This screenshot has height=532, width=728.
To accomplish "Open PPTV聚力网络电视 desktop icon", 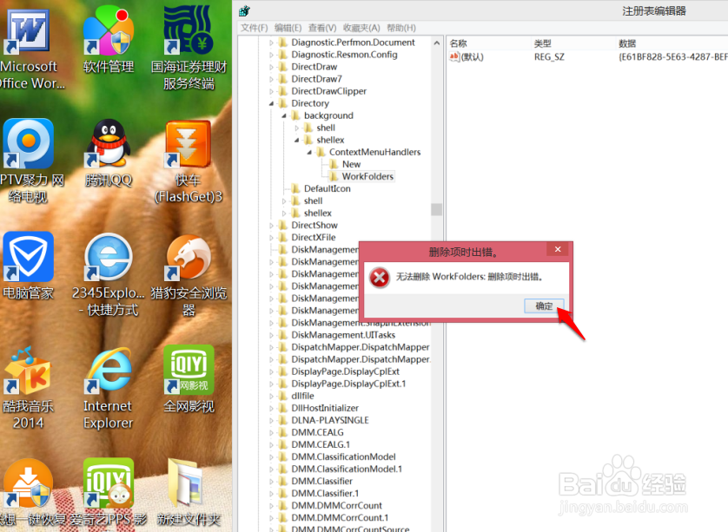I will point(28,143).
